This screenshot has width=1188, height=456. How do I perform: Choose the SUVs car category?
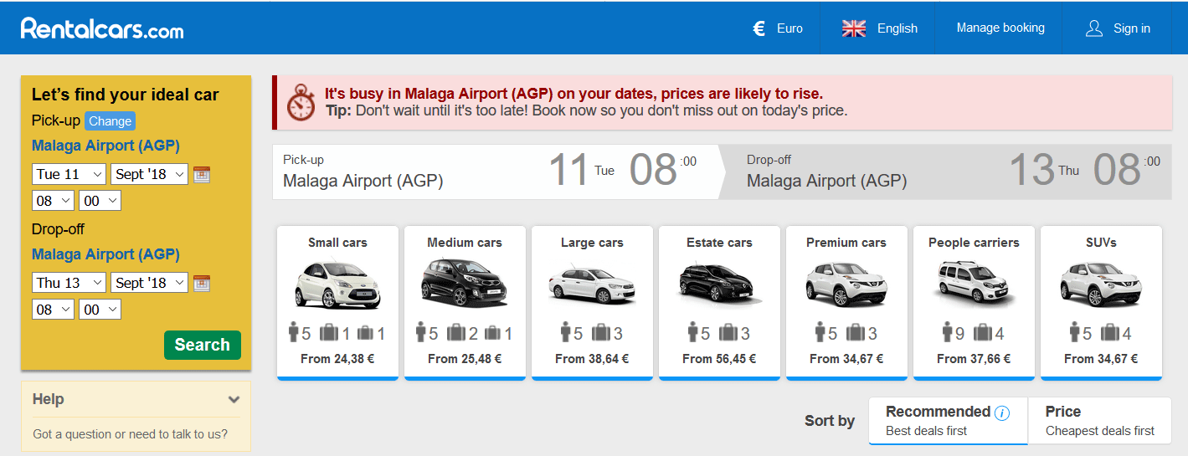tap(1101, 303)
